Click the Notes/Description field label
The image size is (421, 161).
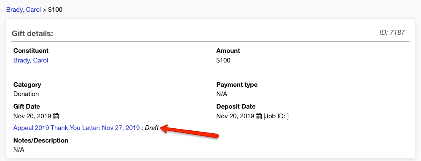coord(41,140)
